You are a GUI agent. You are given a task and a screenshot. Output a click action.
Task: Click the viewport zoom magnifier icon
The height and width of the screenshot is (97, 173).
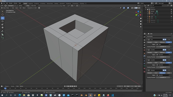tap(141, 18)
